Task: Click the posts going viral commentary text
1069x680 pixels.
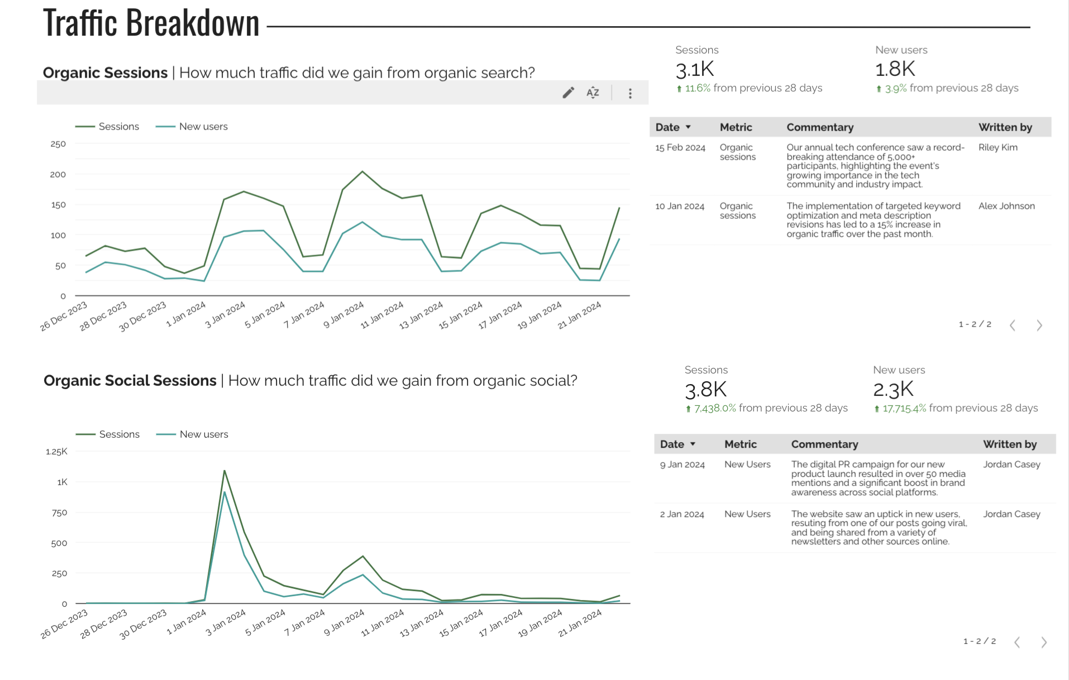Action: [879, 528]
